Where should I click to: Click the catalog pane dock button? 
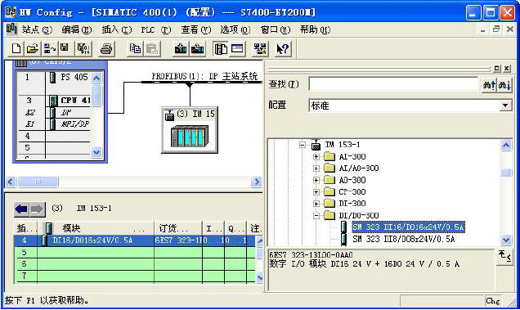(497, 69)
